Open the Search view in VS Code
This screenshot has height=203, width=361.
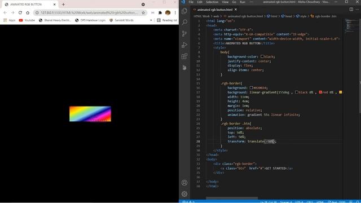coord(184,23)
